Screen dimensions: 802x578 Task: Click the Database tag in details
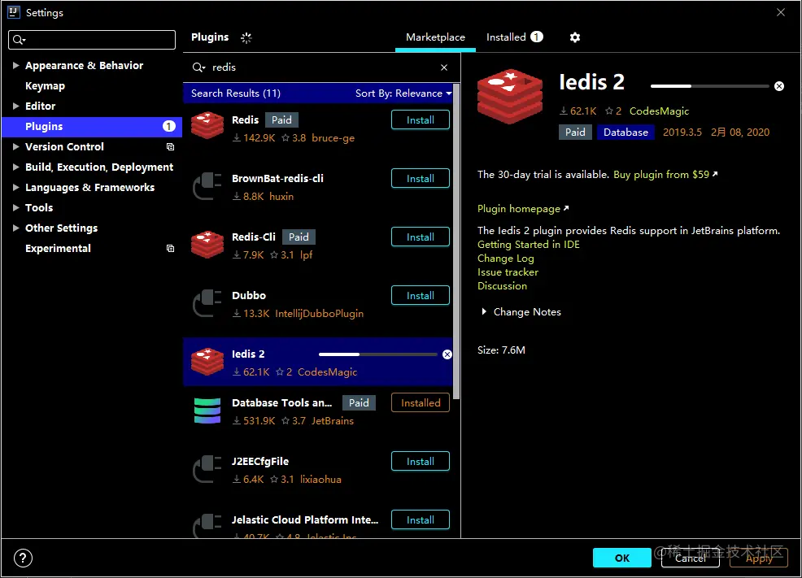click(625, 133)
